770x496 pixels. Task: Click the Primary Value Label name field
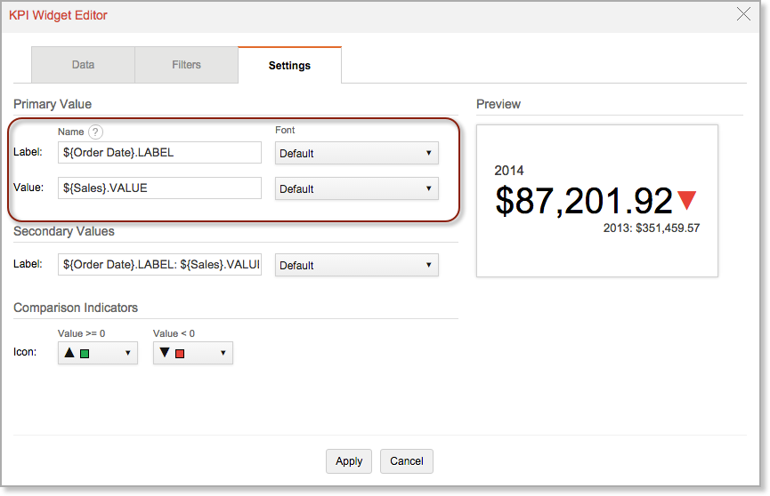click(x=159, y=153)
